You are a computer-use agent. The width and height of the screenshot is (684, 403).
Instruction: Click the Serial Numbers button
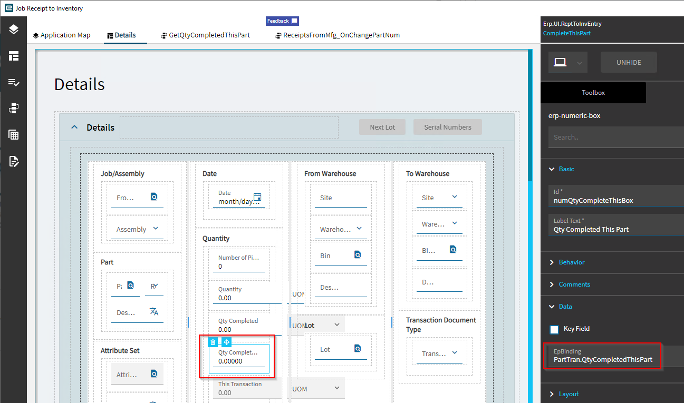[x=448, y=127]
